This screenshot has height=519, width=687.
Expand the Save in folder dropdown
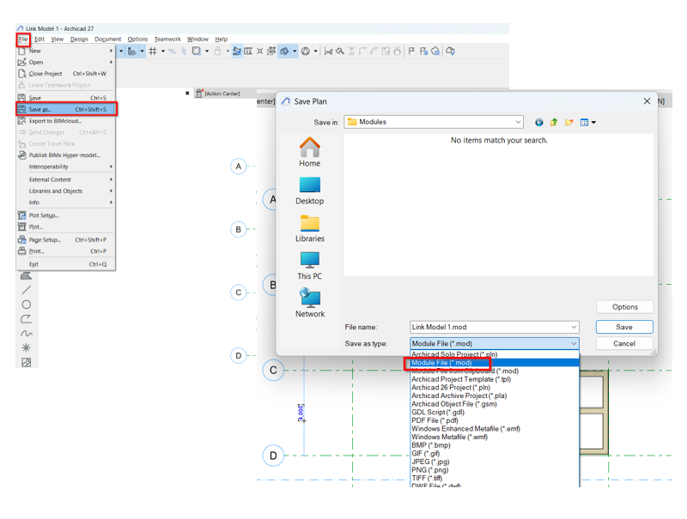tap(518, 123)
